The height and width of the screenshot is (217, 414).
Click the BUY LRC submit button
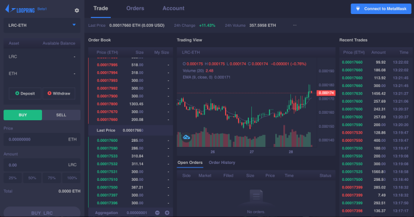coord(42,212)
